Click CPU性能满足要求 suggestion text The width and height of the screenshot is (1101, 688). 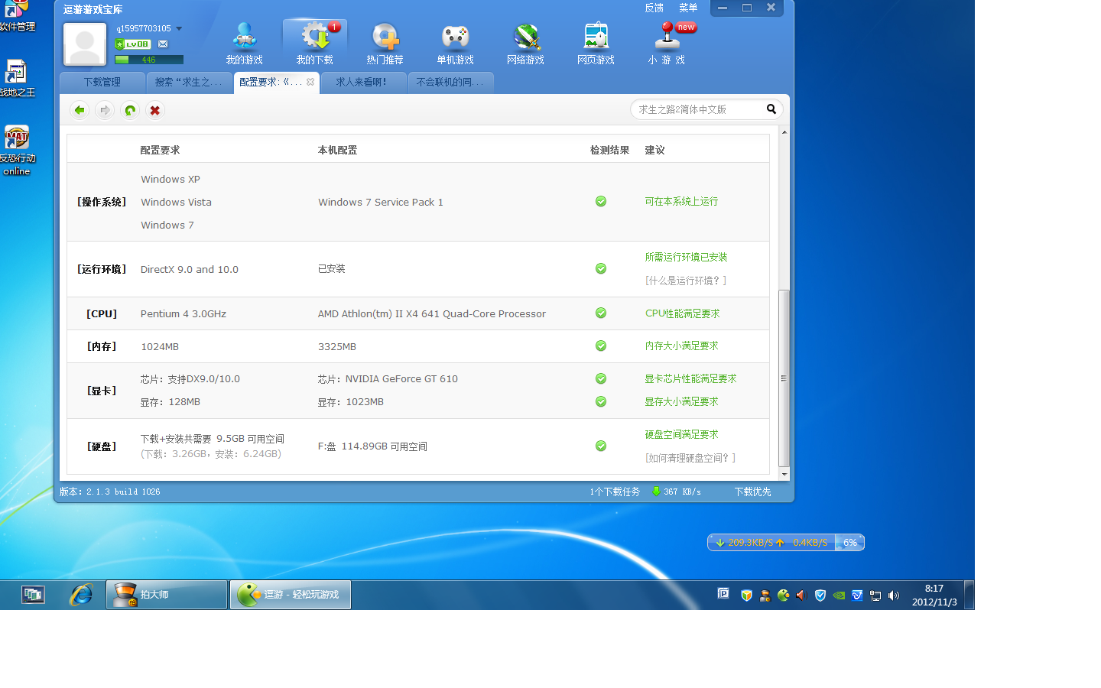click(683, 313)
